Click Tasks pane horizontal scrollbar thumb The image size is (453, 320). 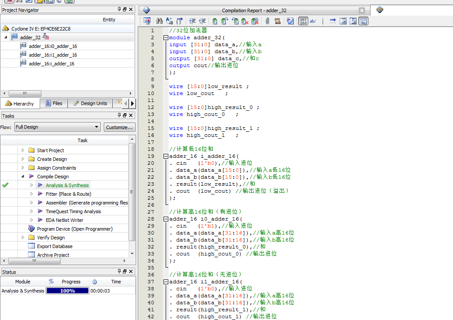pos(34,261)
